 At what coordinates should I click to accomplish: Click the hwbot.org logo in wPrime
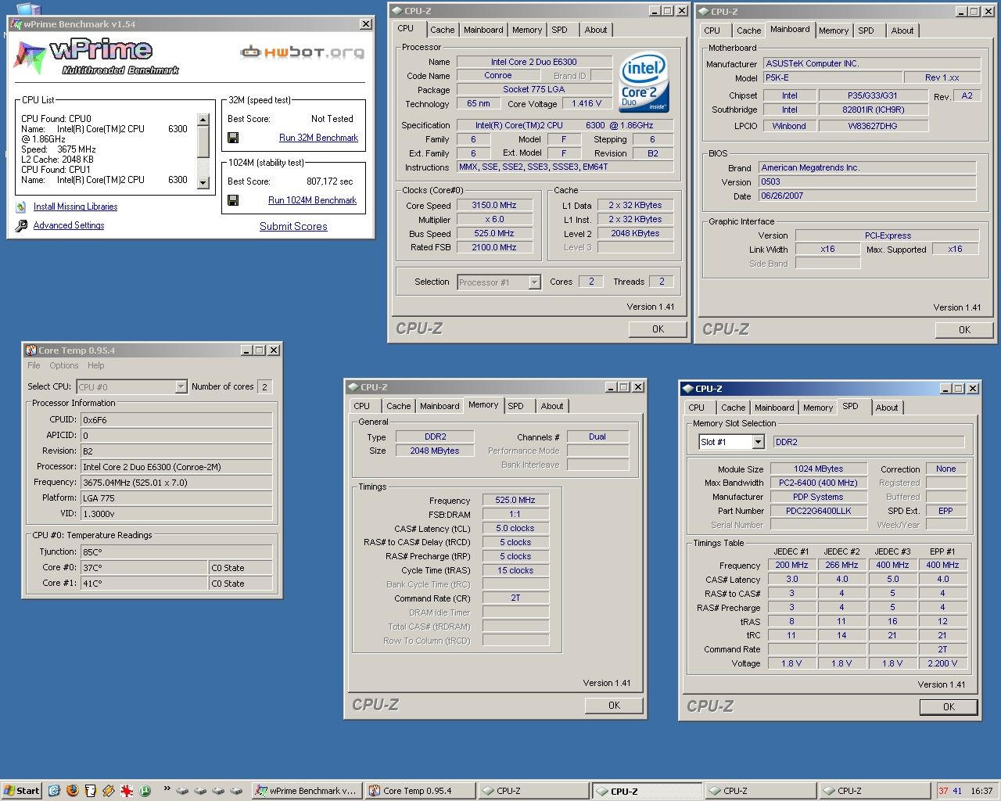pyautogui.click(x=302, y=52)
